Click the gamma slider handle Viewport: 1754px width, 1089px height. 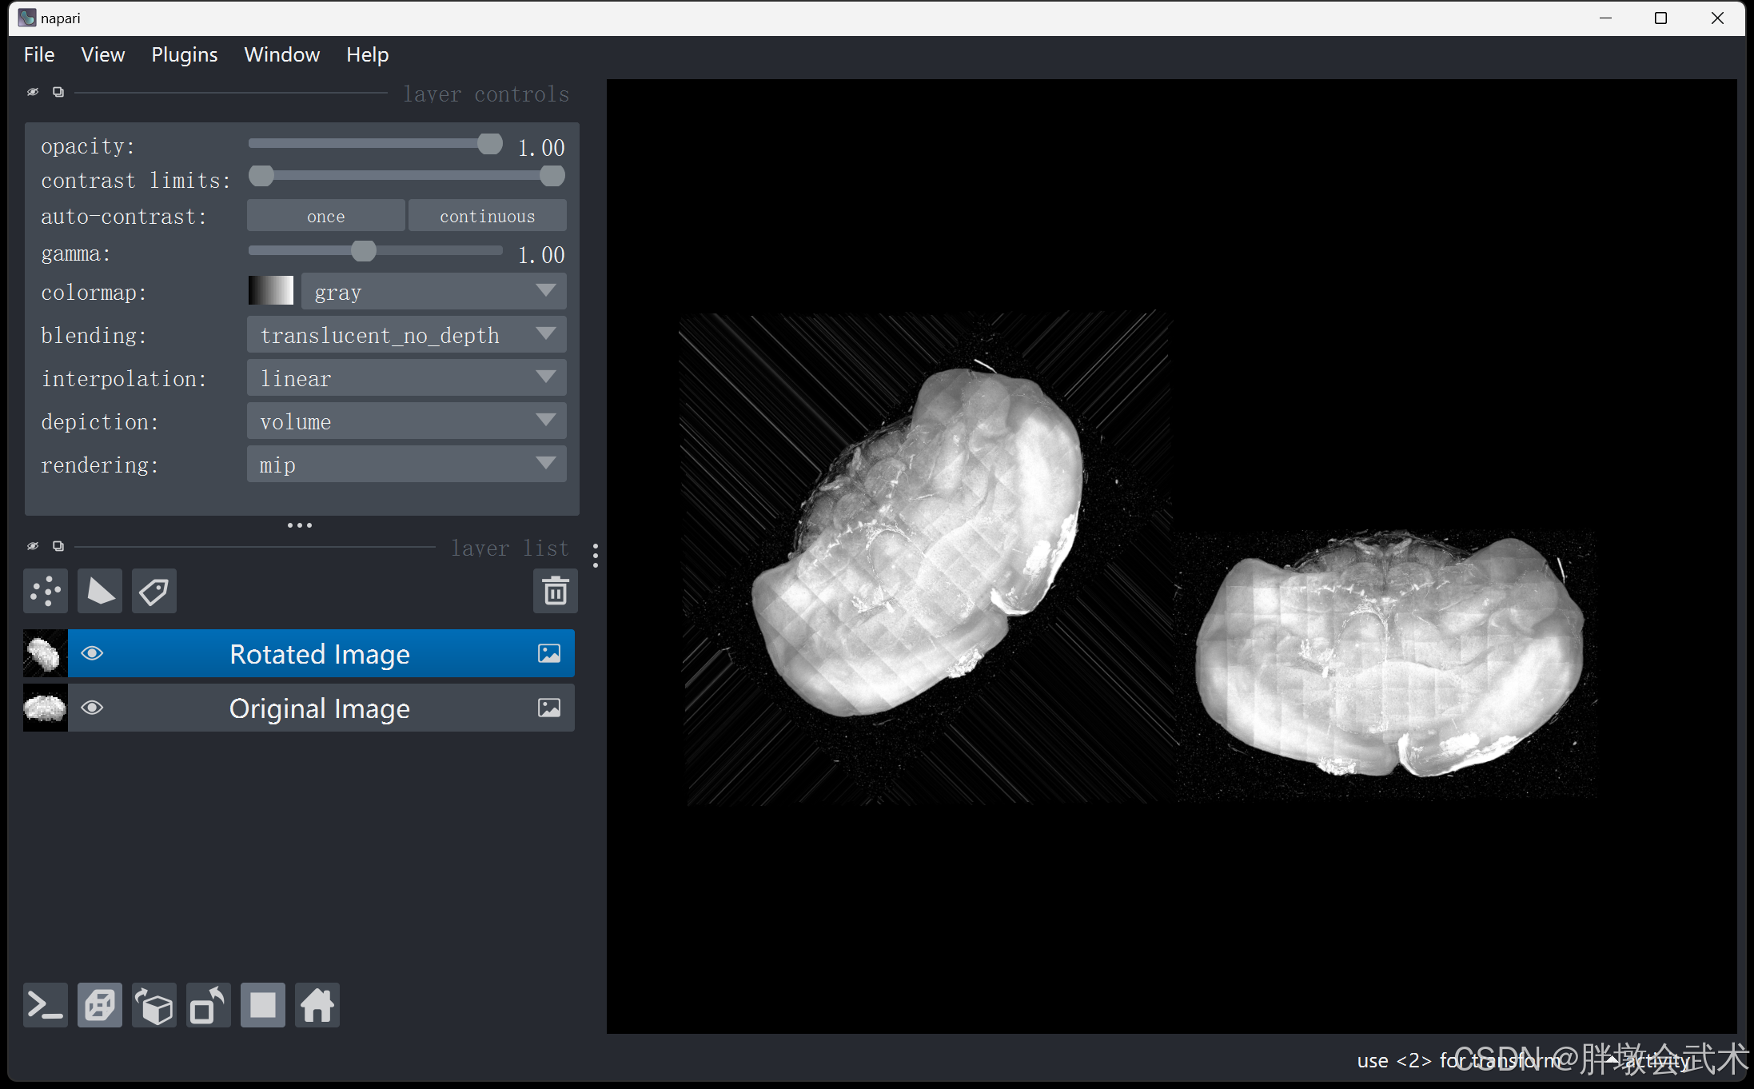tap(364, 252)
